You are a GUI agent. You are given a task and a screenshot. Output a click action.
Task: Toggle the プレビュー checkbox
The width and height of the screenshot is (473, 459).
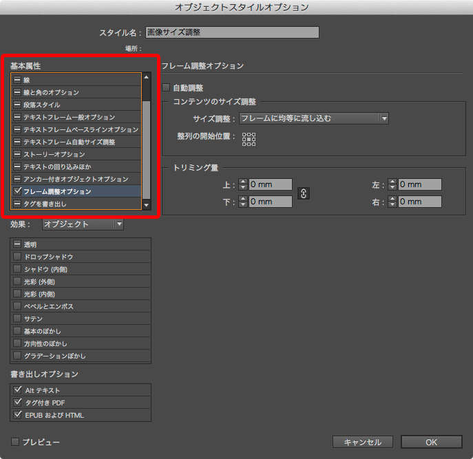[15, 441]
